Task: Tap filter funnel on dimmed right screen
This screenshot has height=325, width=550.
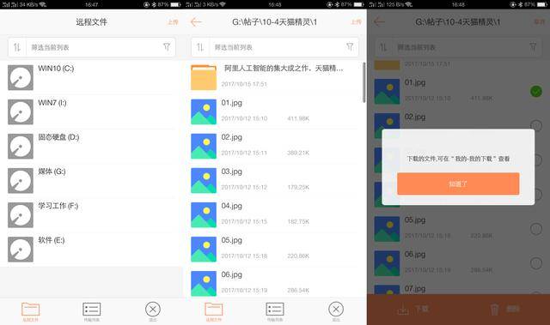Action: pos(533,46)
